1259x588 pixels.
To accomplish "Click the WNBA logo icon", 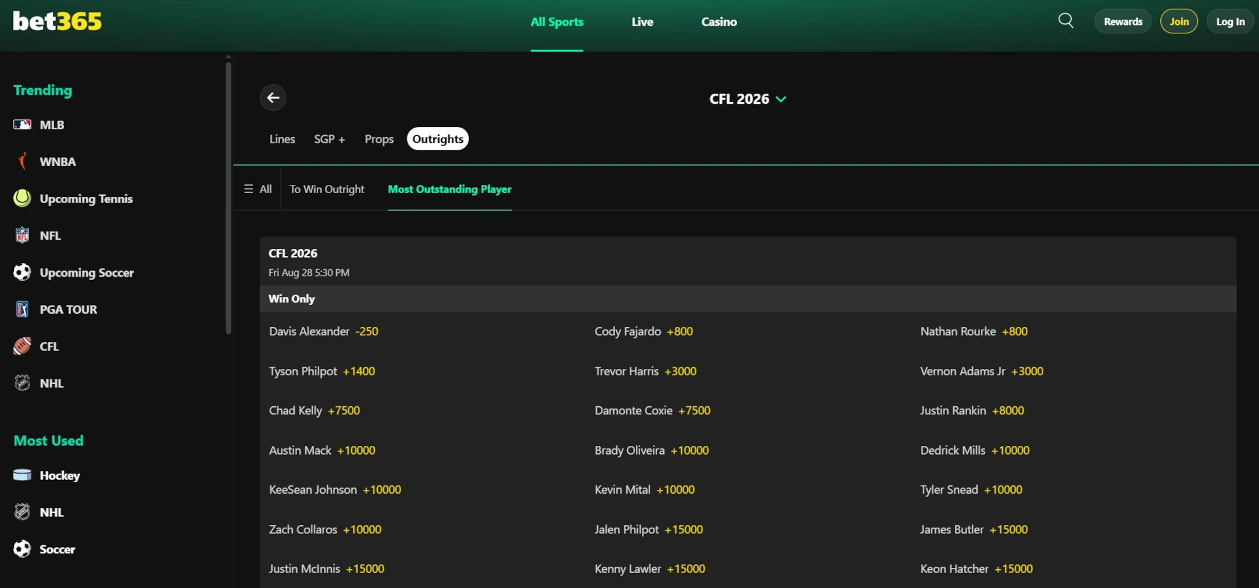I will pyautogui.click(x=22, y=162).
